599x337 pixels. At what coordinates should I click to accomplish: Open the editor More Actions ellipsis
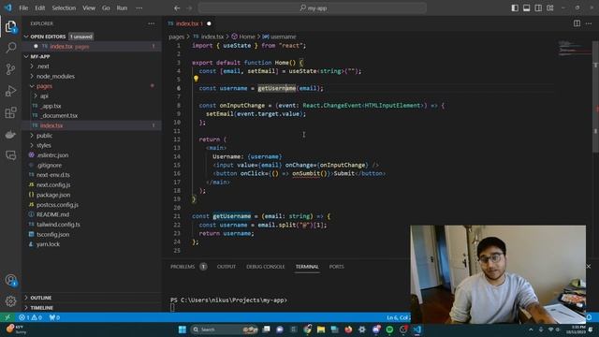[589, 23]
